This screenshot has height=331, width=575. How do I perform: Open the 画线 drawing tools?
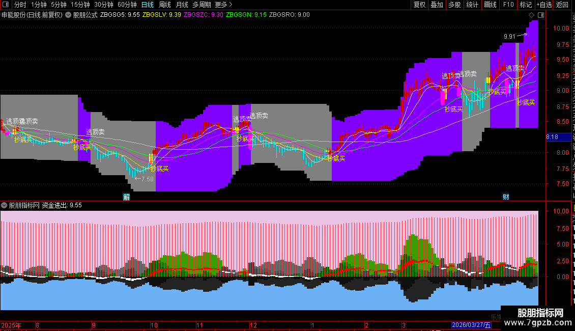click(491, 5)
